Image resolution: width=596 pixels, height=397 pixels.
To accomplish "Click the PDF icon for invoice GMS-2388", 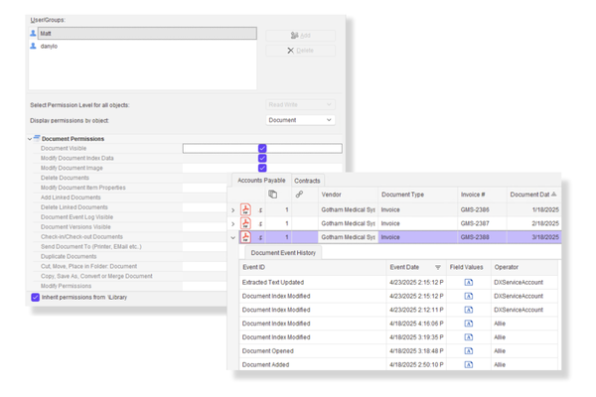I will pyautogui.click(x=245, y=236).
